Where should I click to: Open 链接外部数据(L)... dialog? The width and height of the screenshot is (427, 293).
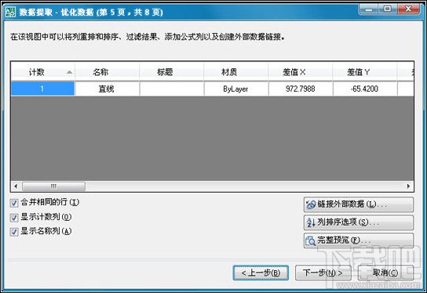coord(359,204)
